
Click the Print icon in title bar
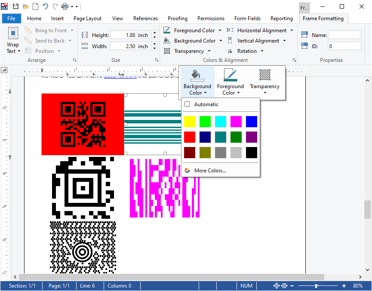(x=65, y=6)
